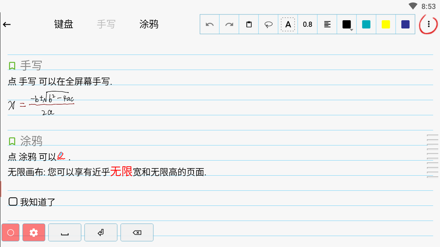
Task: Pick the teal color swatch
Action: (x=366, y=24)
